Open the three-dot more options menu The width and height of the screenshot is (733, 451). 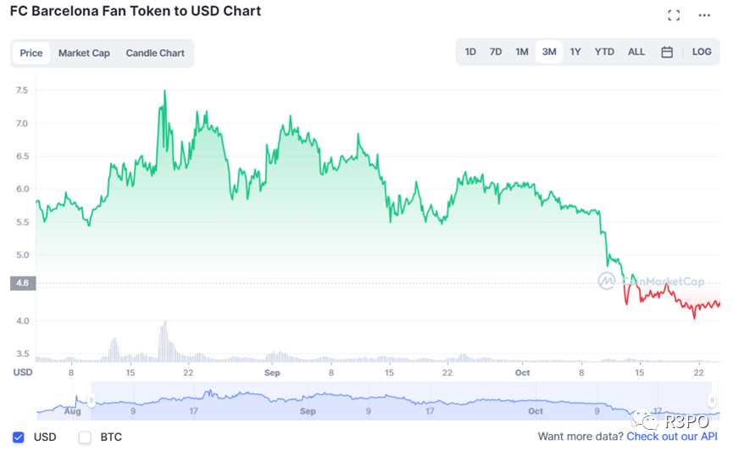704,15
